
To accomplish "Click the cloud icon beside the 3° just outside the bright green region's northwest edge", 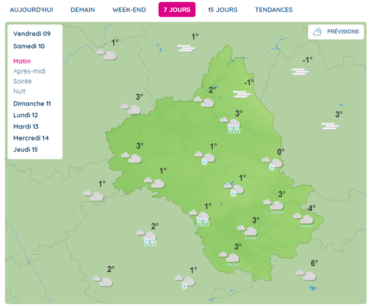I will click(131, 109).
